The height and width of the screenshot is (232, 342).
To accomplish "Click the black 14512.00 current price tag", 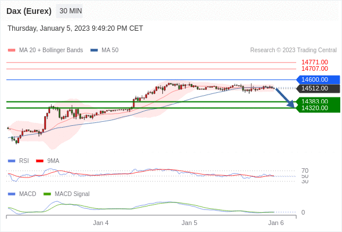I will coord(318,88).
